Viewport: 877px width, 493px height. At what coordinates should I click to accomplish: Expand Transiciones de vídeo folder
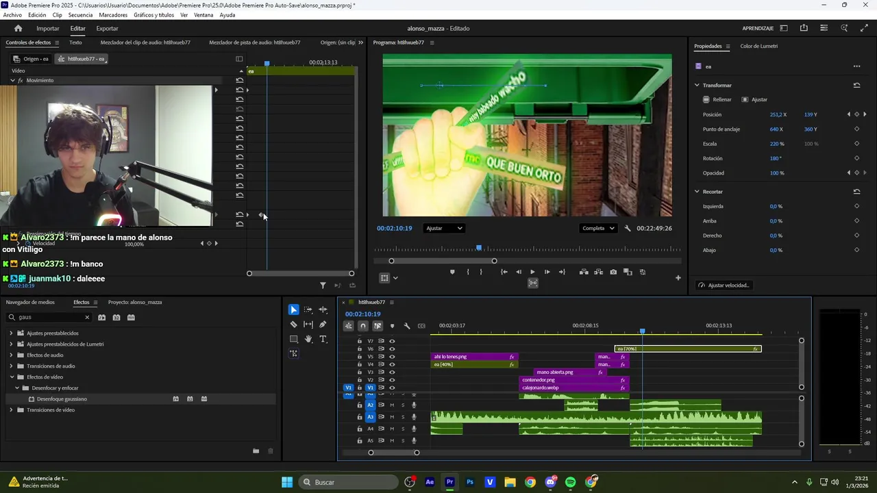(x=11, y=410)
